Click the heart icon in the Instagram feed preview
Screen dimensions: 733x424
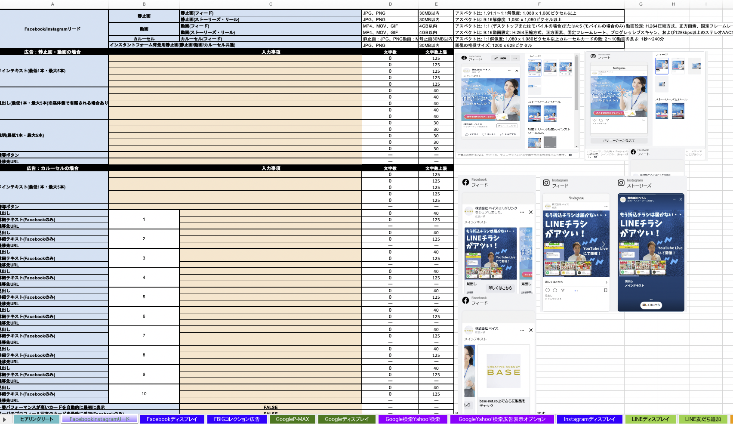click(548, 291)
